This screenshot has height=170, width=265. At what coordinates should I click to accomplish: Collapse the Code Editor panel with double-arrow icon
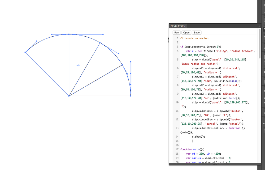click(259, 26)
